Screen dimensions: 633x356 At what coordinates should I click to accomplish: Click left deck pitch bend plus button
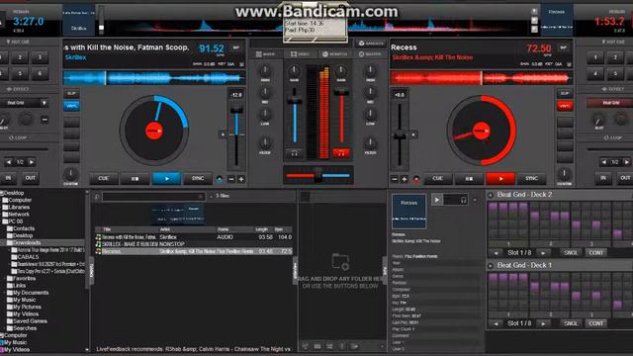click(x=241, y=179)
